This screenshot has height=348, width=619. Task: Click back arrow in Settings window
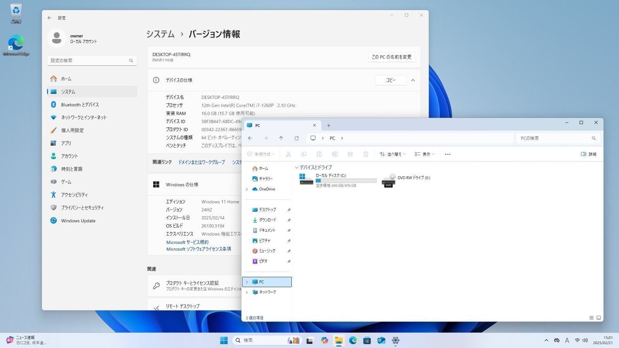coord(50,18)
